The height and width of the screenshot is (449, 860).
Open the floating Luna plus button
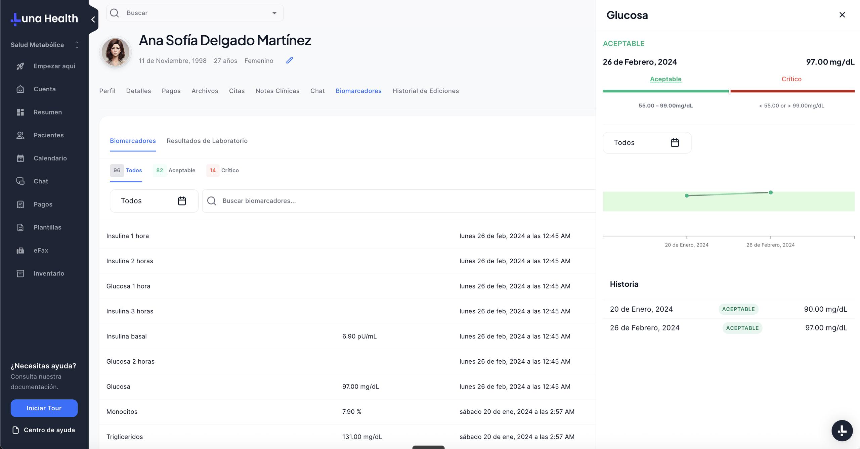click(842, 431)
